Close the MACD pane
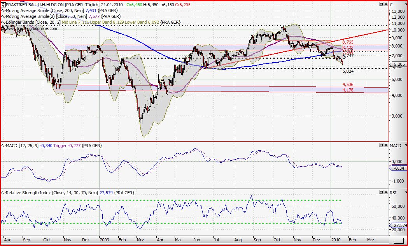This screenshot has width=408, height=246. click(x=386, y=145)
